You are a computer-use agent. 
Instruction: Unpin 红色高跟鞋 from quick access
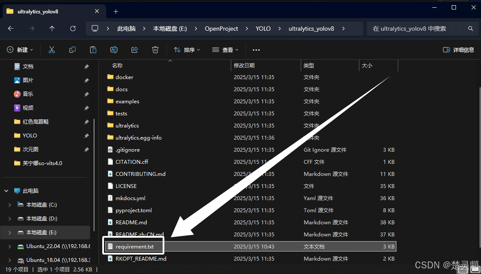coord(87,121)
